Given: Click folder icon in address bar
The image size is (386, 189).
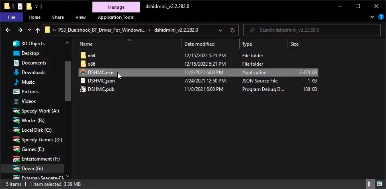Looking at the screenshot, I should (47, 30).
